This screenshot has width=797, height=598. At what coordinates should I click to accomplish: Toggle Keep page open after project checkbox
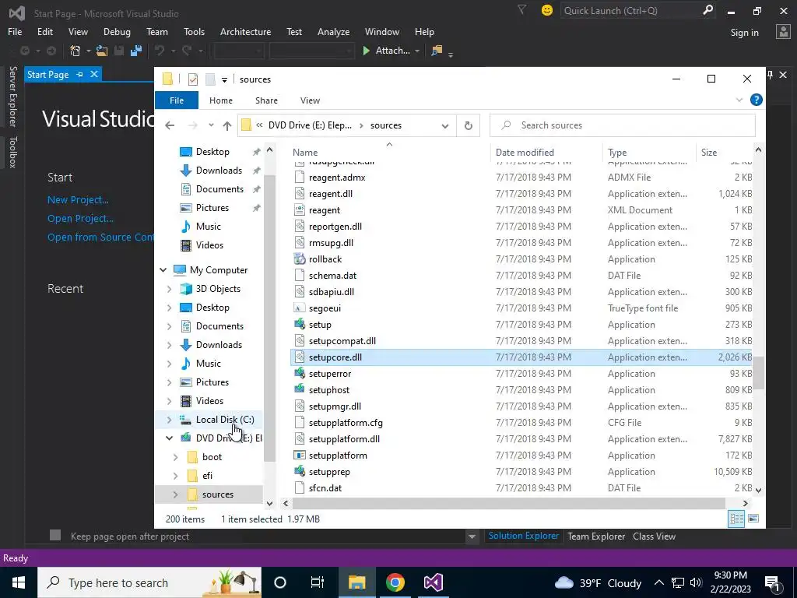[x=55, y=535]
